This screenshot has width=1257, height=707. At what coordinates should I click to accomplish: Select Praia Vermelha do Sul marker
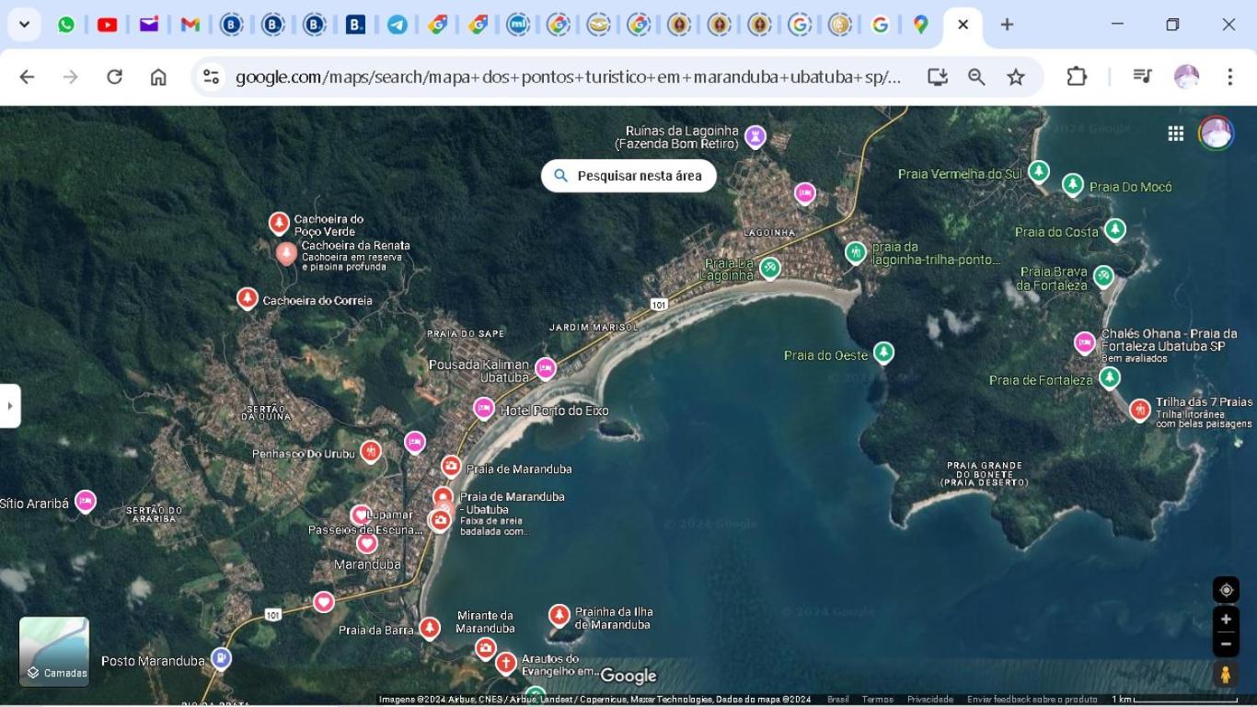[x=1039, y=171]
